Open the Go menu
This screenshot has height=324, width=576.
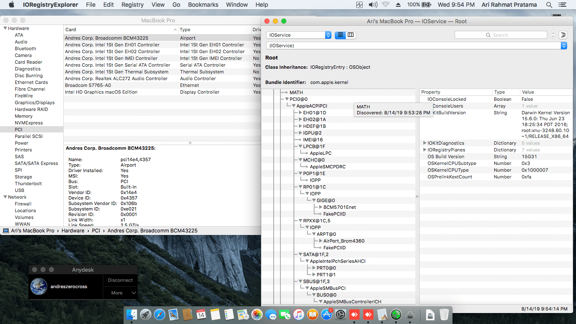[176, 5]
